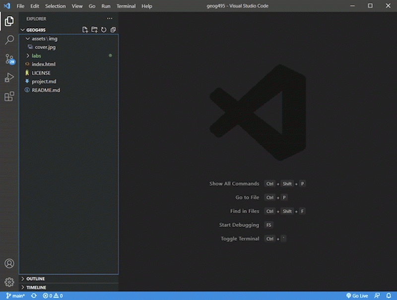Image resolution: width=397 pixels, height=300 pixels.
Task: Expand the labs folder
Action: click(x=36, y=56)
